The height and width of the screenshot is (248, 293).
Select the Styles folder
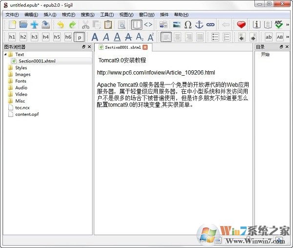click(21, 68)
